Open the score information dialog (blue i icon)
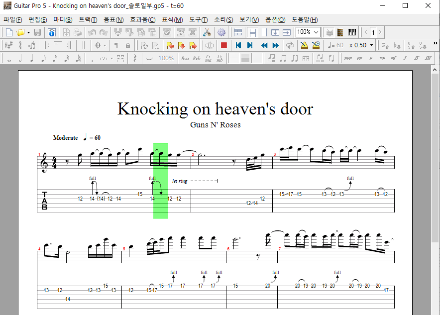Image resolution: width=440 pixels, height=315 pixels. (52, 32)
